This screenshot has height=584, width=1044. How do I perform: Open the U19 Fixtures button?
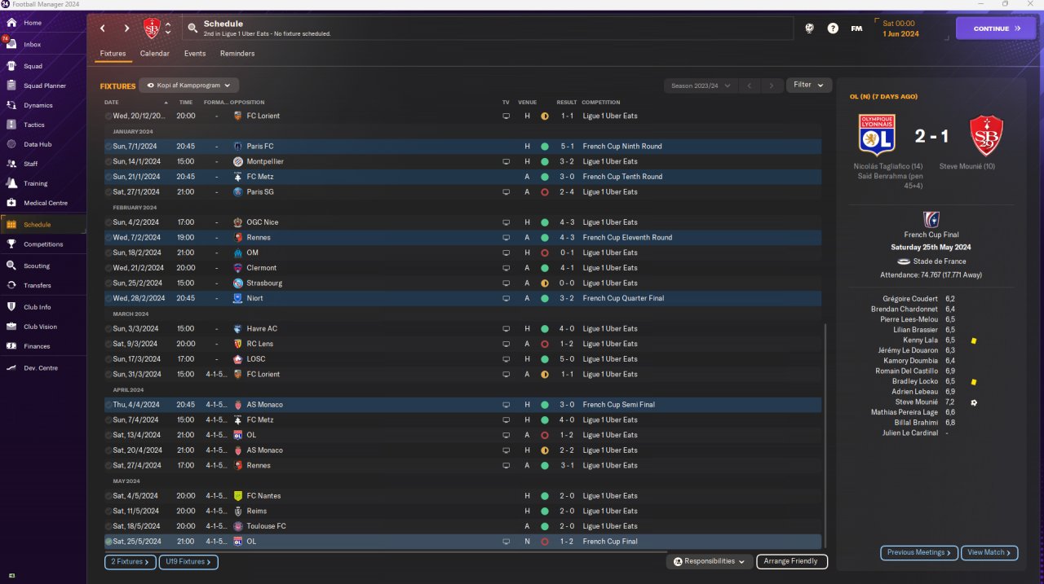[x=188, y=562]
